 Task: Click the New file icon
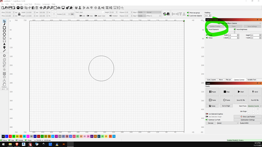pos(3,8)
